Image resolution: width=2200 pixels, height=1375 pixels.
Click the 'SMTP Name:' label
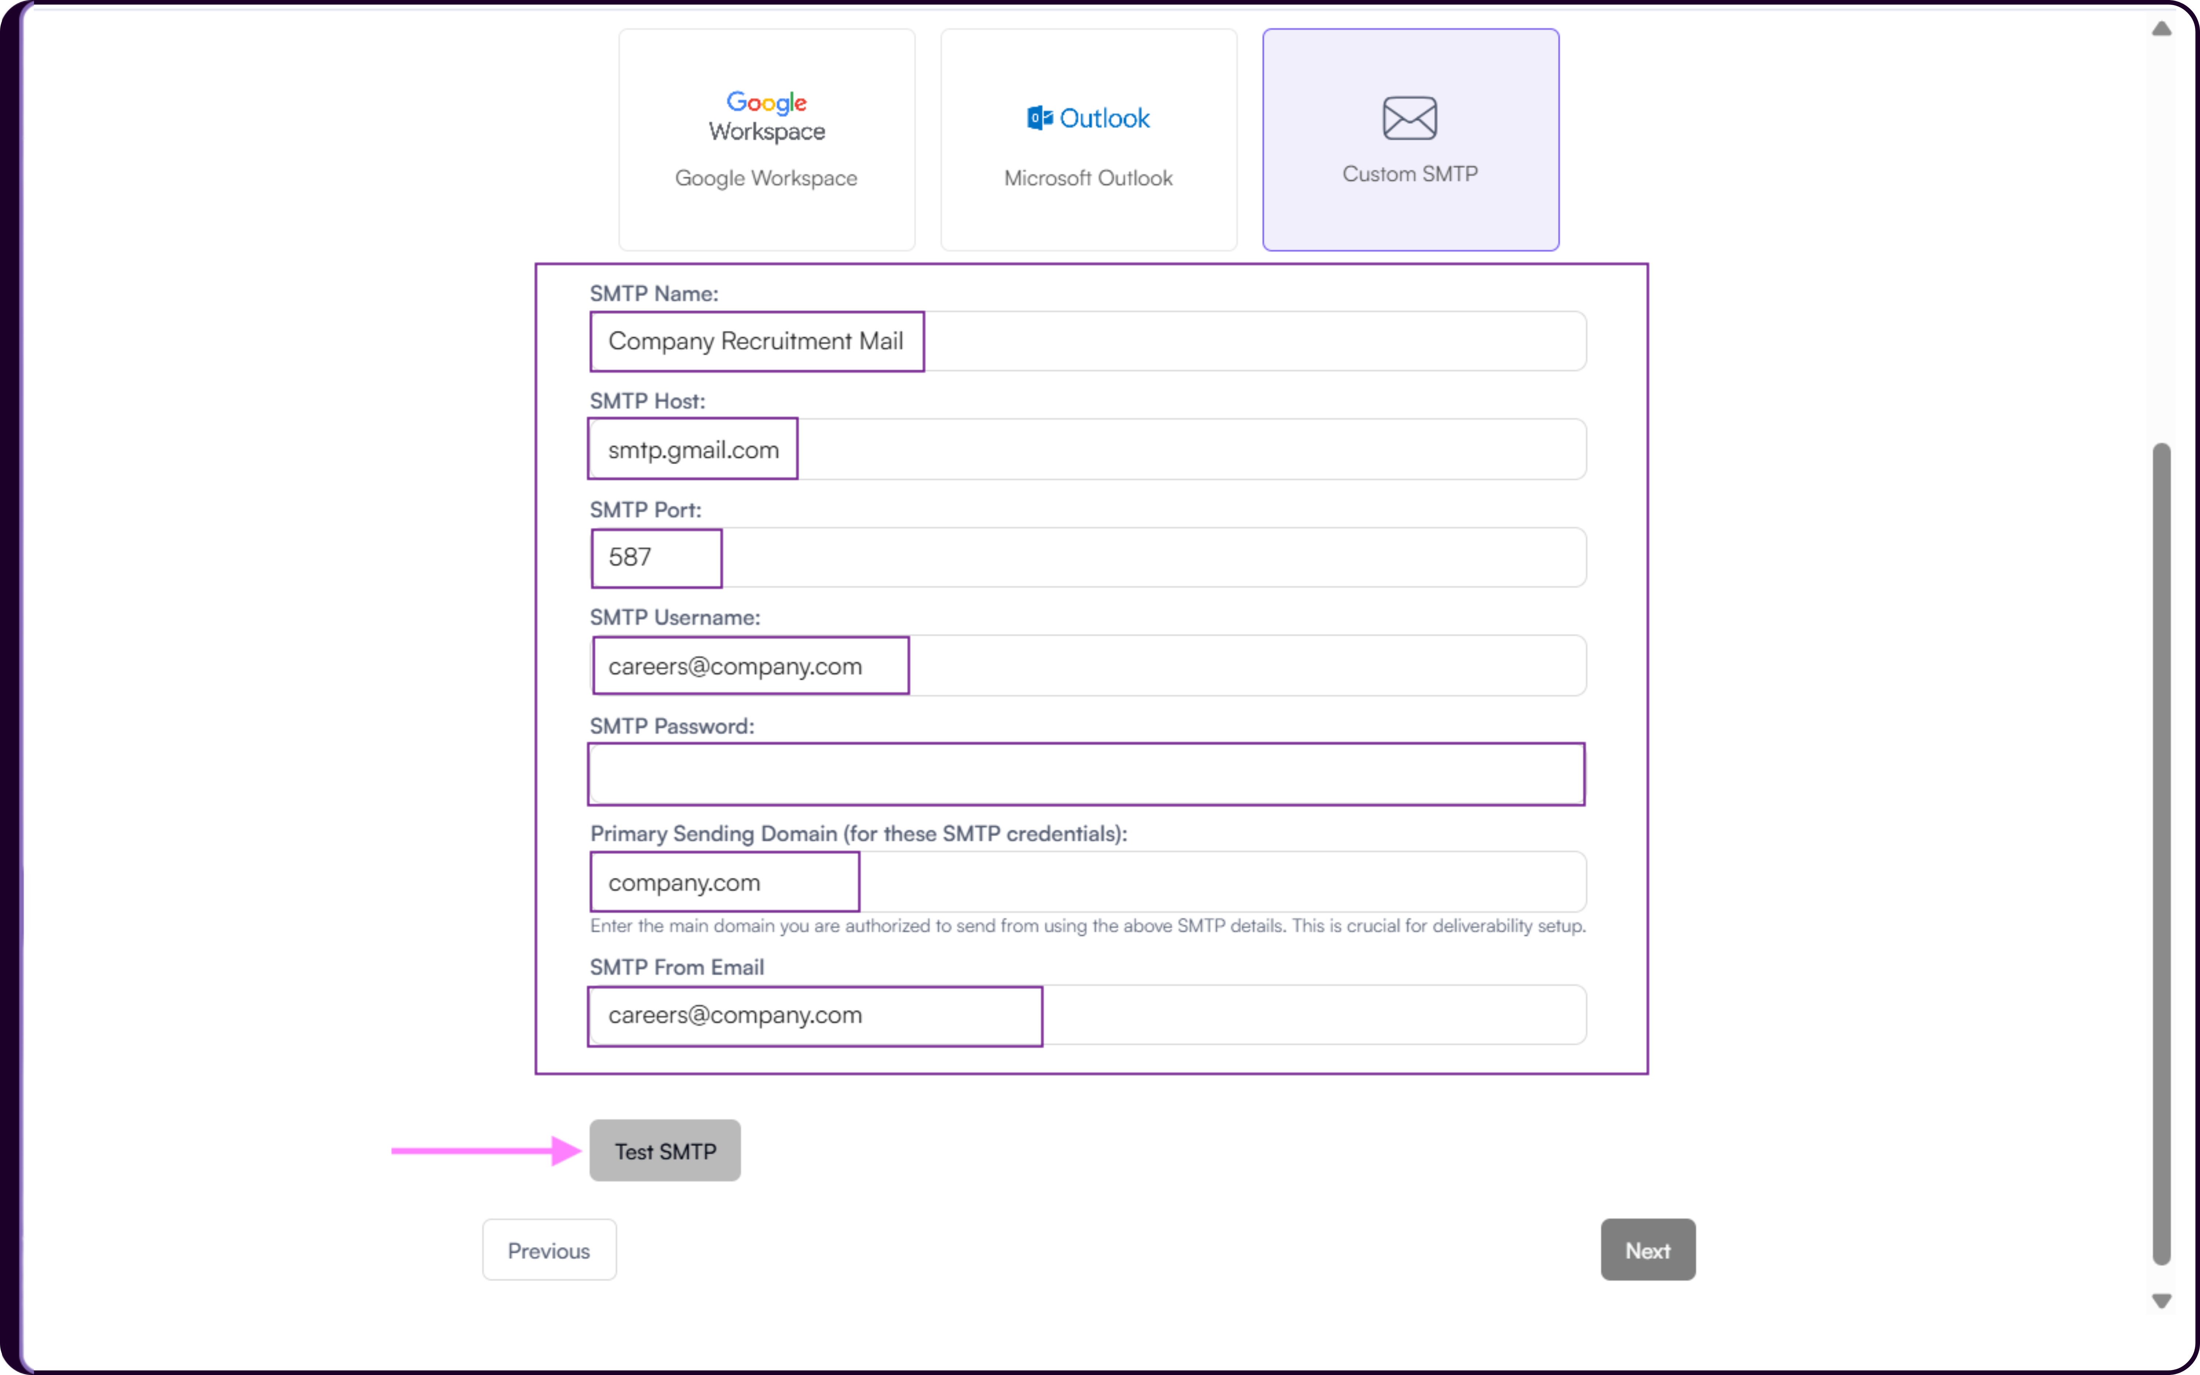654,294
